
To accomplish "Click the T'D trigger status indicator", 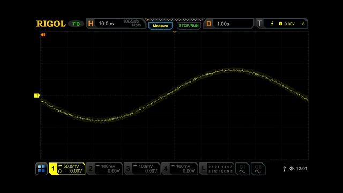I will 76,24.
